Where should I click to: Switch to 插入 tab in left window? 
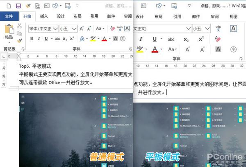[x=44, y=16]
